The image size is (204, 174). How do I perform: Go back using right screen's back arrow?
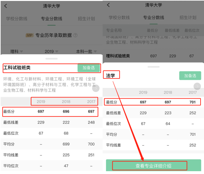108,5
